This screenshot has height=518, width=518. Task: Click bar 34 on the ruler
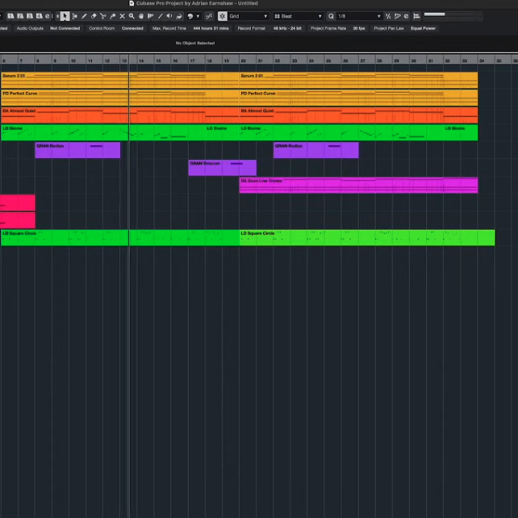482,61
